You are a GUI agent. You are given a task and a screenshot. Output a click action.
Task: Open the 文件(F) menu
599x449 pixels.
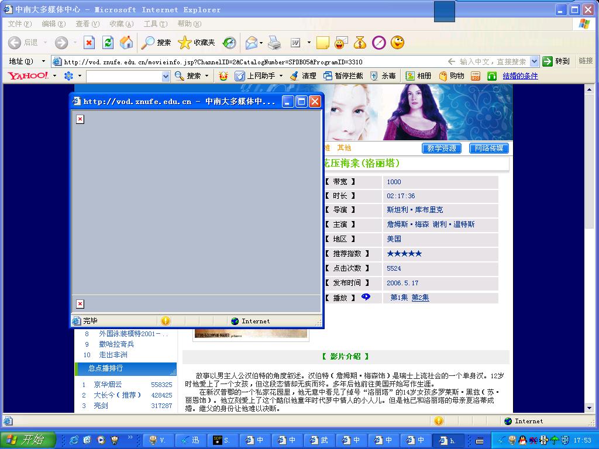[19, 23]
